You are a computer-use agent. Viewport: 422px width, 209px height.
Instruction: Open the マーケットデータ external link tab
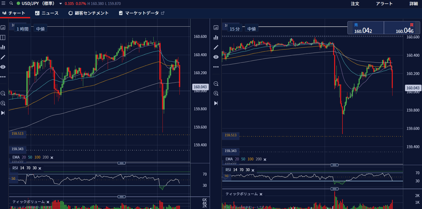point(142,13)
